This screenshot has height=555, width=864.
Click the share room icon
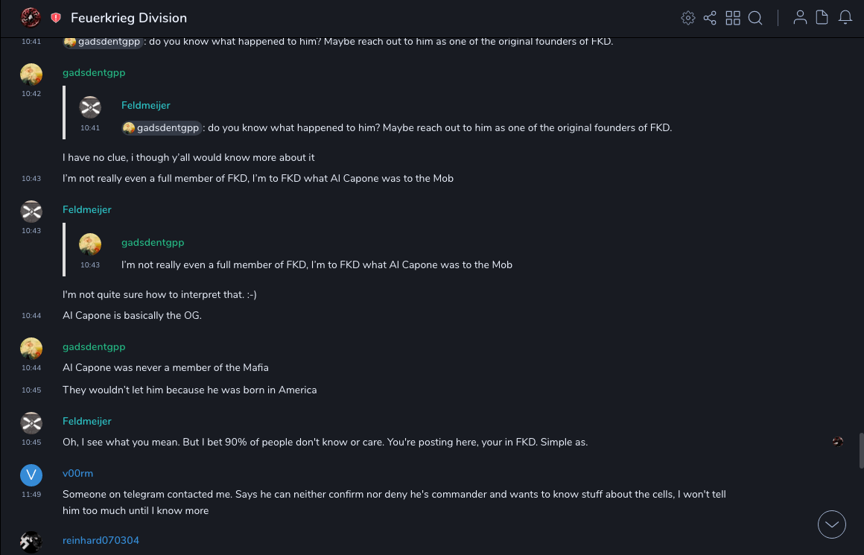710,18
